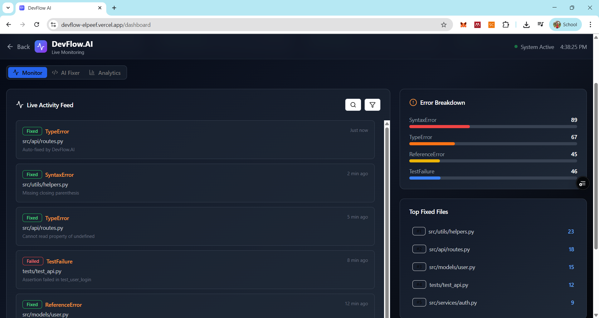Viewport: 599px width, 318px height.
Task: Click 'Missing closing parenthesis' description
Action: point(51,193)
